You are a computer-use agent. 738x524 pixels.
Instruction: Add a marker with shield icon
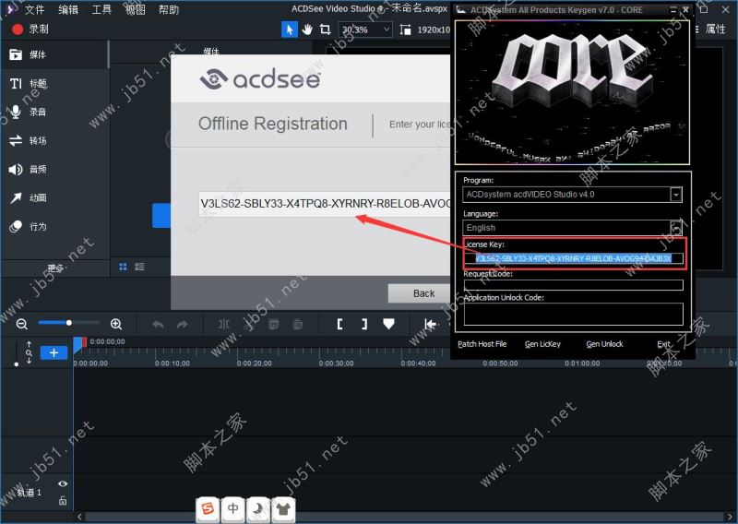coord(388,324)
